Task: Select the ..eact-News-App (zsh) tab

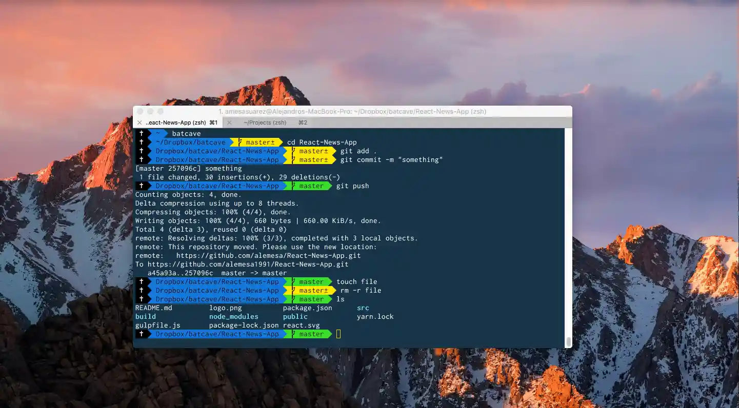Action: coord(175,123)
